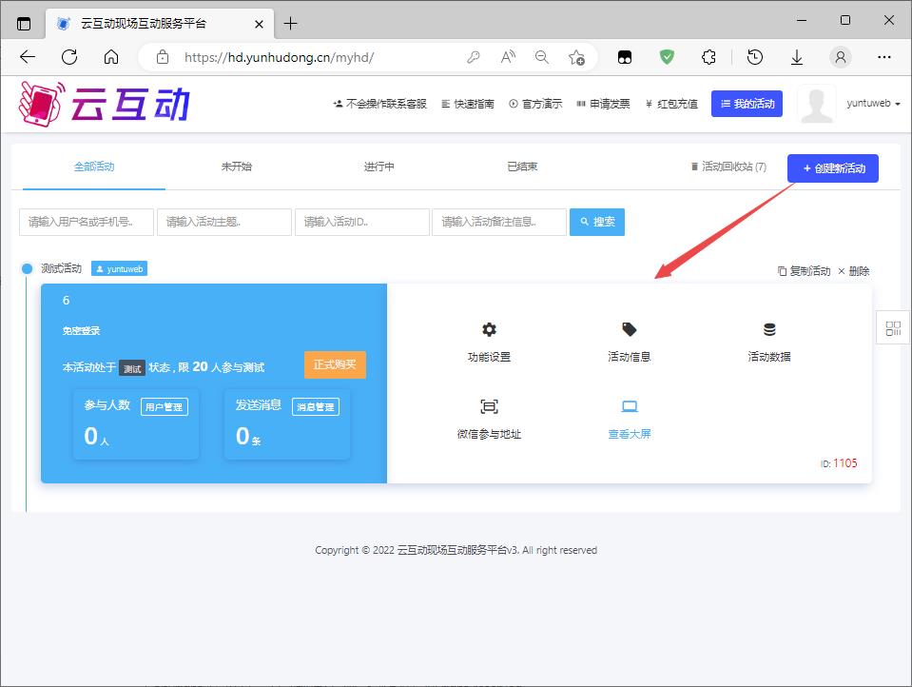Screen dimensions: 912x687
Task: Click the zoom out magnifier icon
Action: point(541,57)
